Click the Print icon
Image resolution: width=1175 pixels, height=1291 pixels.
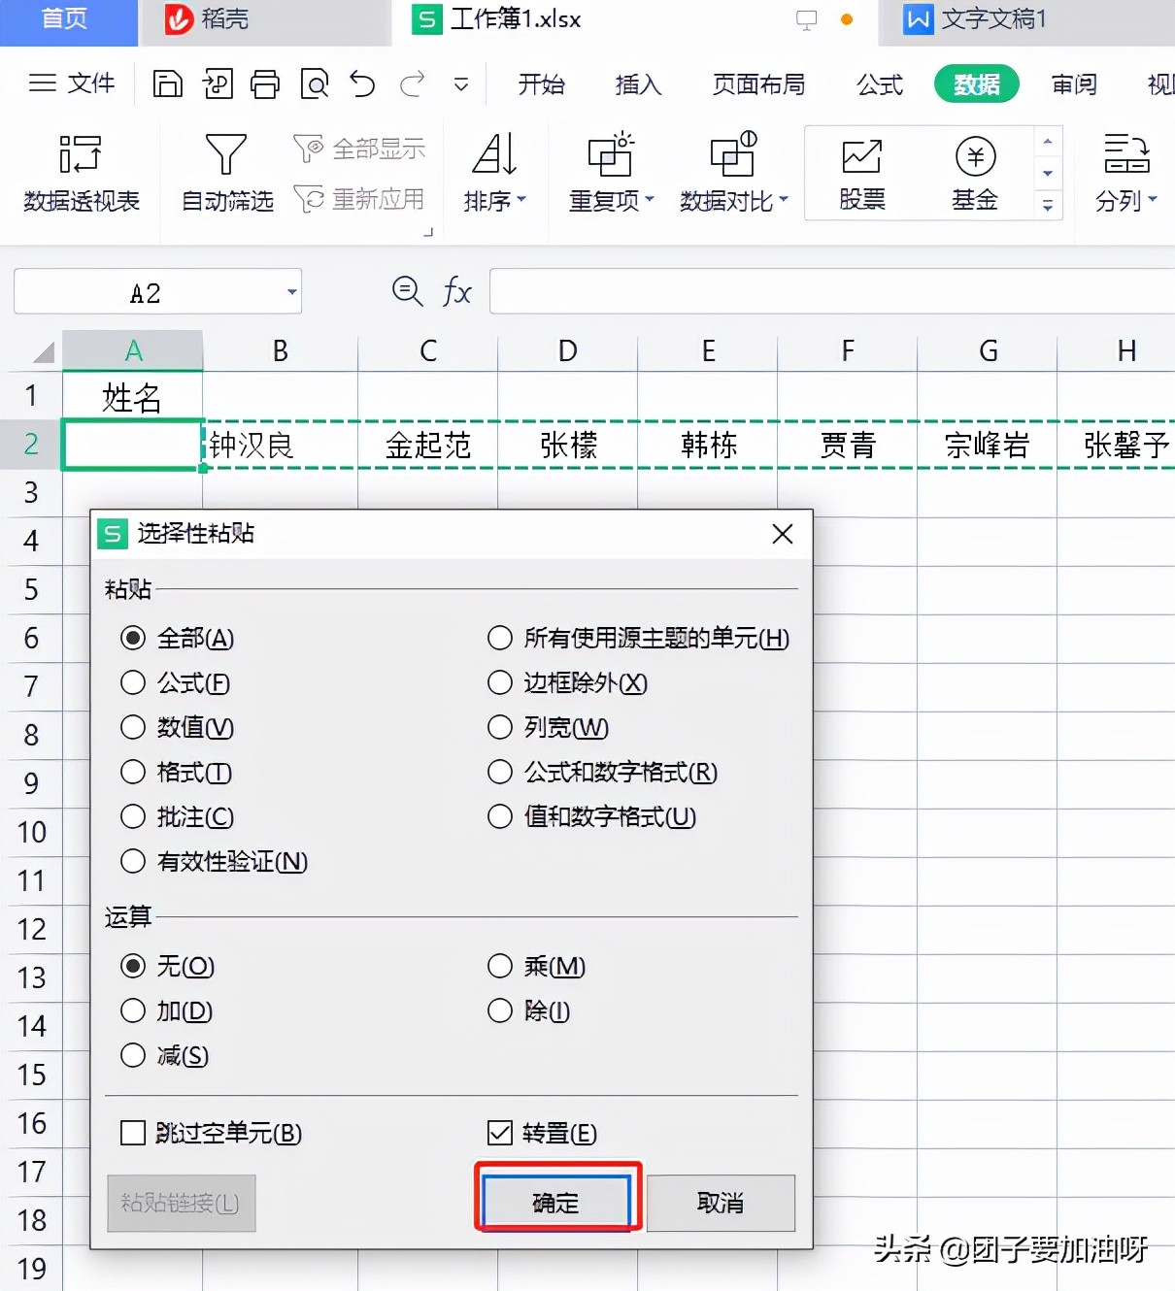pyautogui.click(x=265, y=84)
